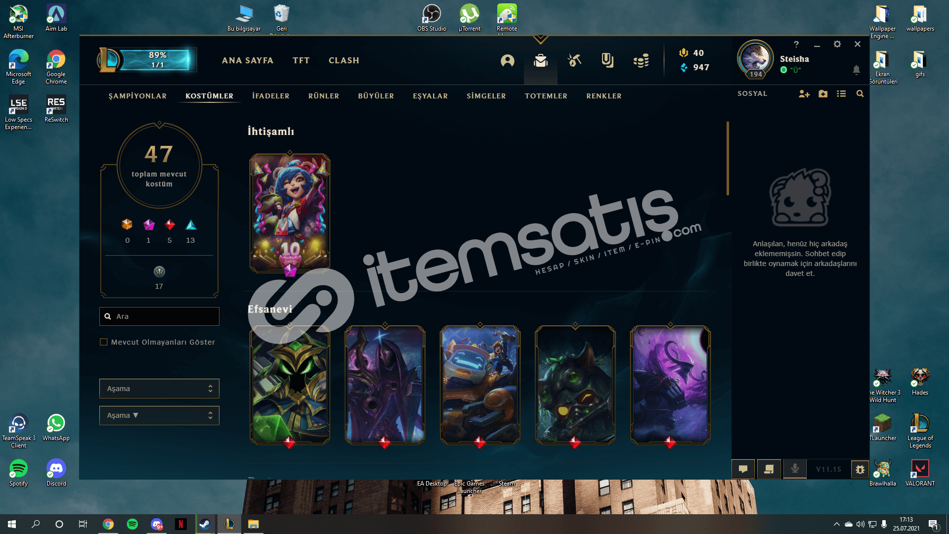Click the add friend icon
Screen dimensions: 949x534
click(x=804, y=94)
